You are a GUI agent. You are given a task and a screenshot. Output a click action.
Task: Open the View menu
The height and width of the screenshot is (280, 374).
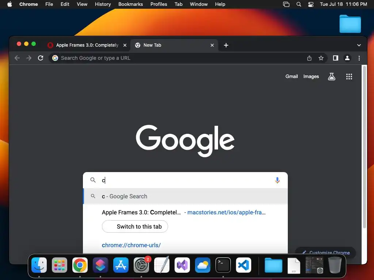pos(82,4)
